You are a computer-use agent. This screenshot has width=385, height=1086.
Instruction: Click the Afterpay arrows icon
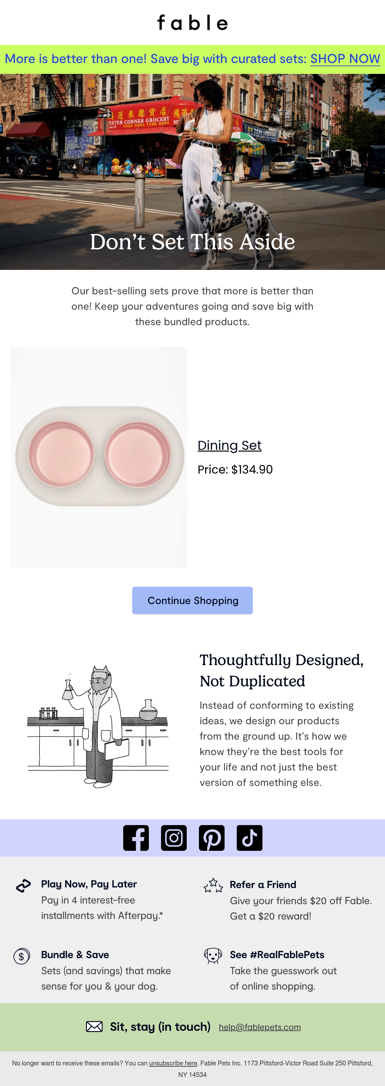pyautogui.click(x=23, y=886)
